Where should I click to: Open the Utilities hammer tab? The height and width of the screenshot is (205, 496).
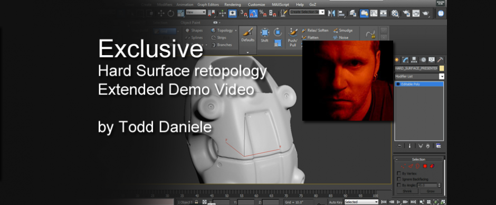(x=440, y=60)
